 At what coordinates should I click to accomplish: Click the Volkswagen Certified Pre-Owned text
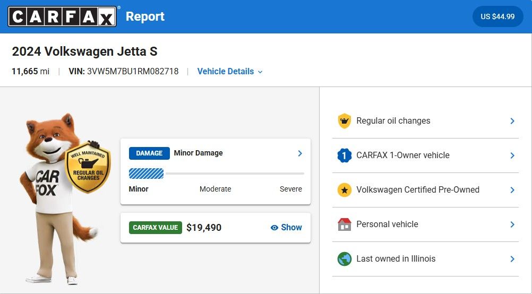pos(418,189)
